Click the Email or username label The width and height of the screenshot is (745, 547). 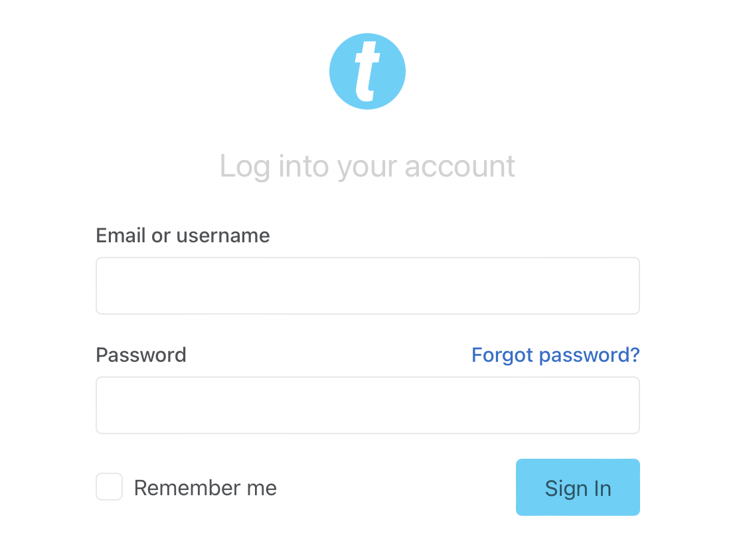coord(183,235)
